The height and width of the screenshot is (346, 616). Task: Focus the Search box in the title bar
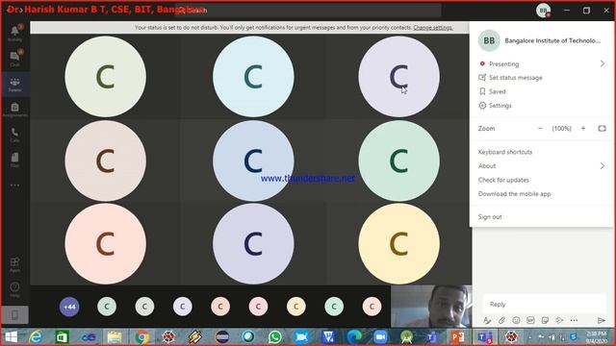[x=308, y=11]
